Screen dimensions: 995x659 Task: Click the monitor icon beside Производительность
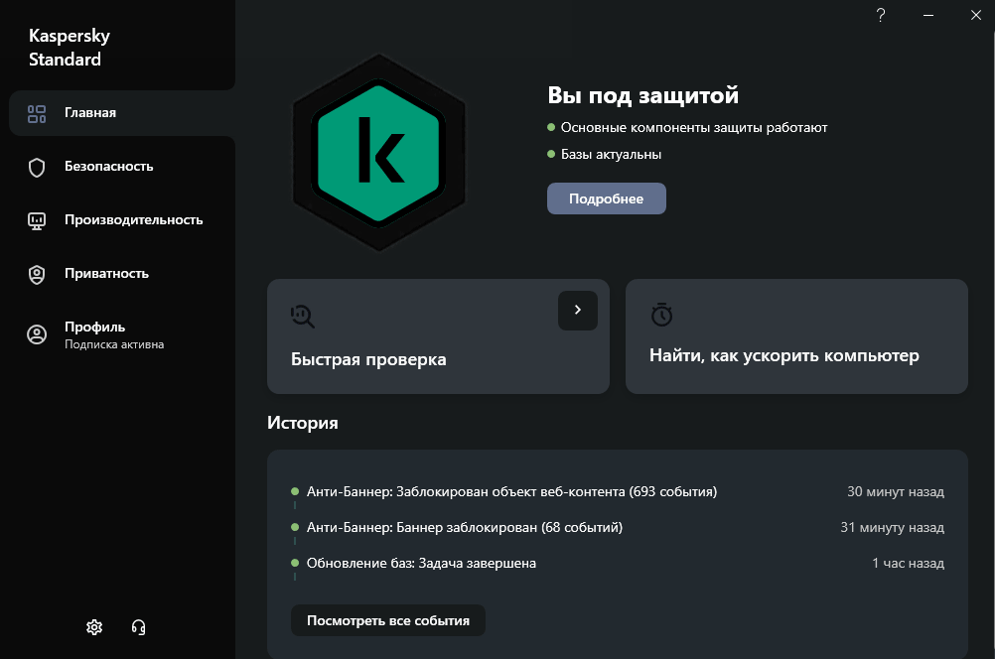[x=37, y=220]
